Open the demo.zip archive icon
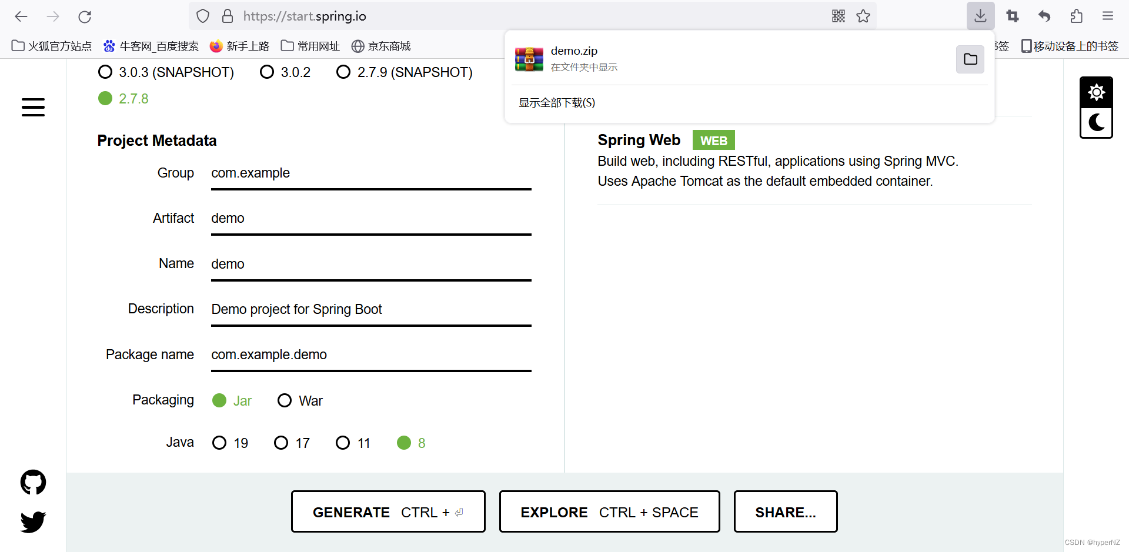Screen dimensions: 1129x552 point(529,59)
